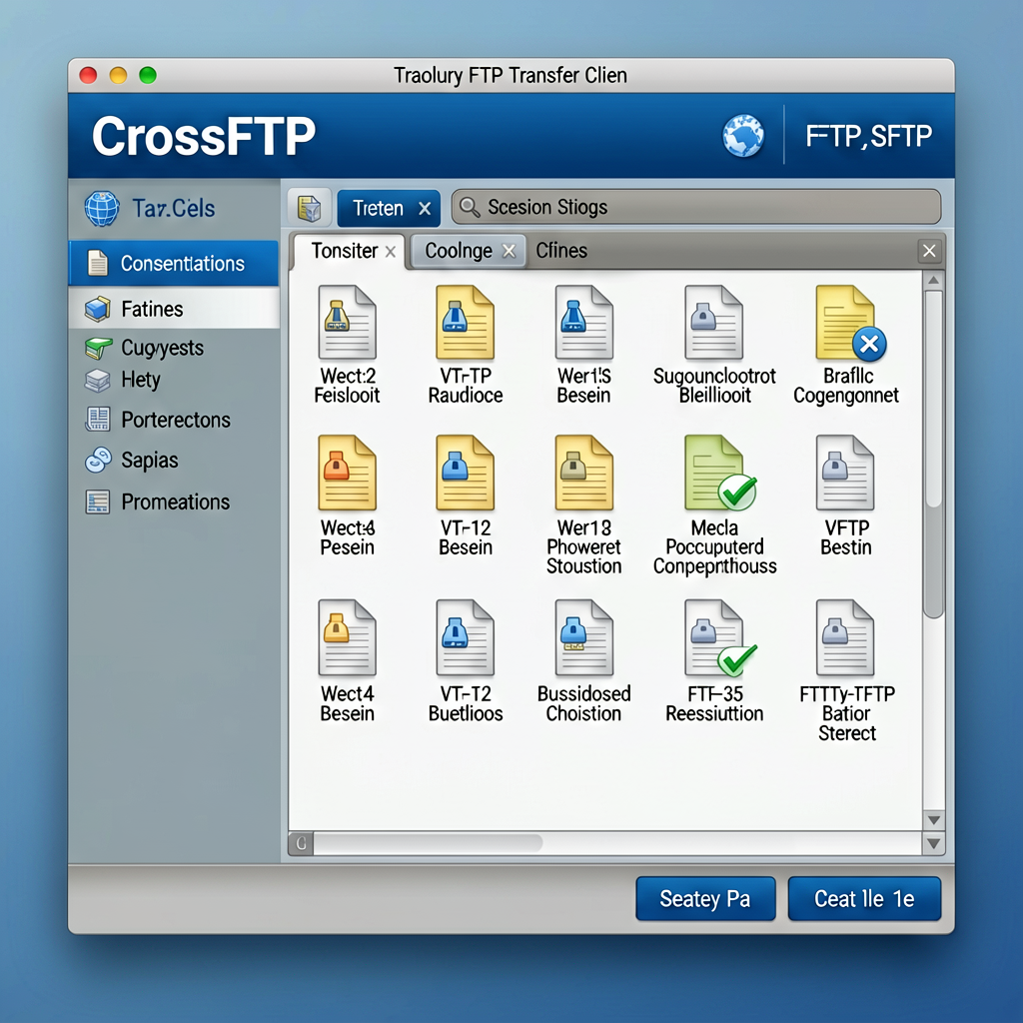The height and width of the screenshot is (1023, 1023).
Task: Select the VFTP Bestin file icon
Action: click(x=845, y=473)
